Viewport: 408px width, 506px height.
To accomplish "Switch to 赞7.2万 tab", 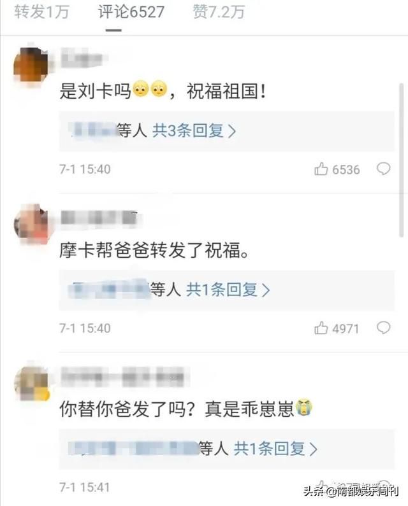I will (219, 12).
